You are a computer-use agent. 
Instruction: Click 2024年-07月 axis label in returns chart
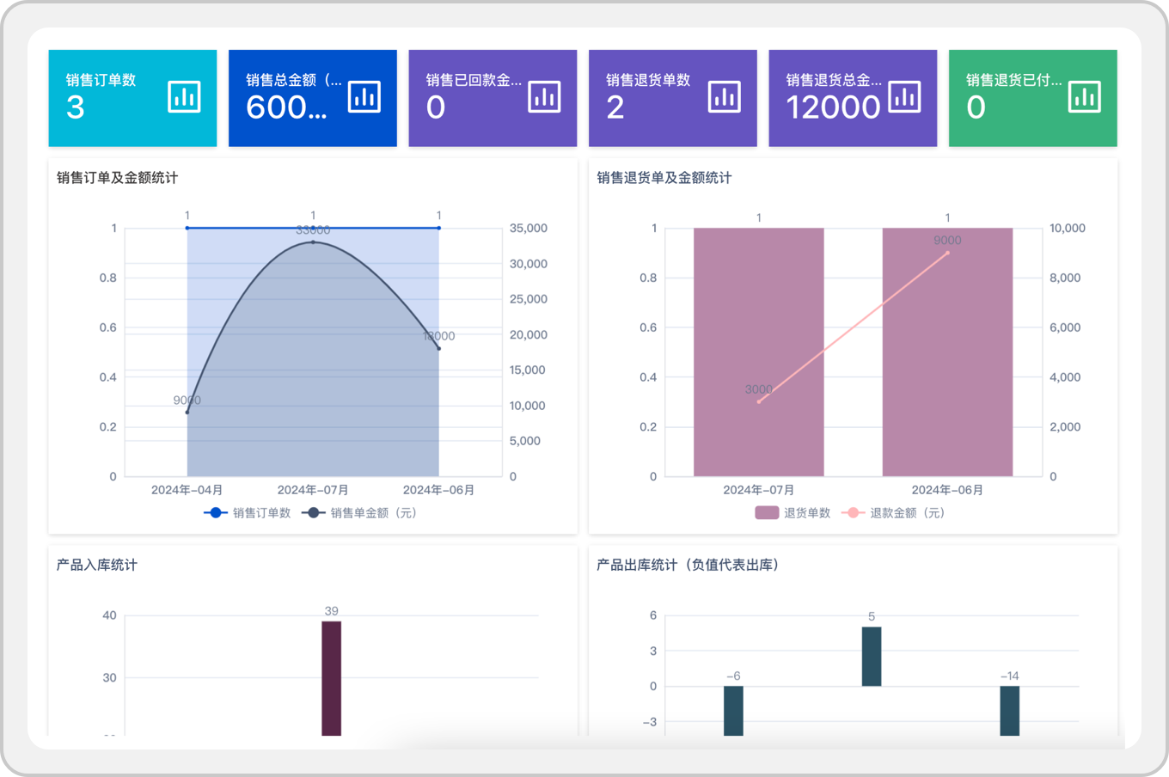pyautogui.click(x=759, y=490)
